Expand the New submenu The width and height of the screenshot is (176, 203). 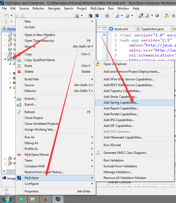point(92,21)
